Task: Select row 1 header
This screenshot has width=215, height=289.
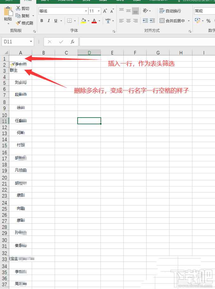Action: [x=4, y=59]
